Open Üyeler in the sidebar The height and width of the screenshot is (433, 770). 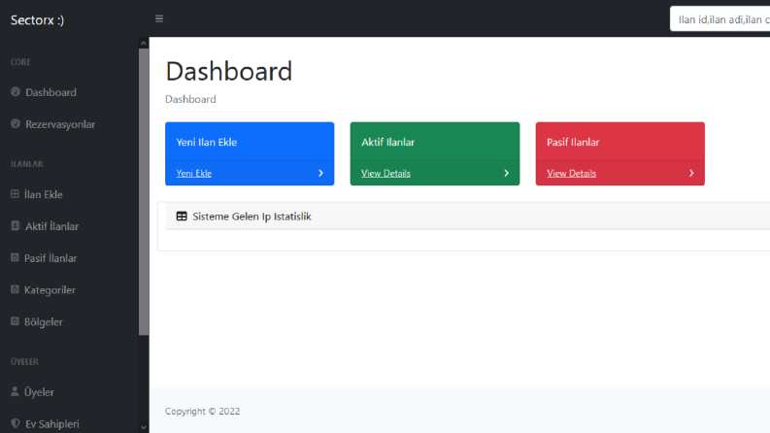[x=39, y=392]
